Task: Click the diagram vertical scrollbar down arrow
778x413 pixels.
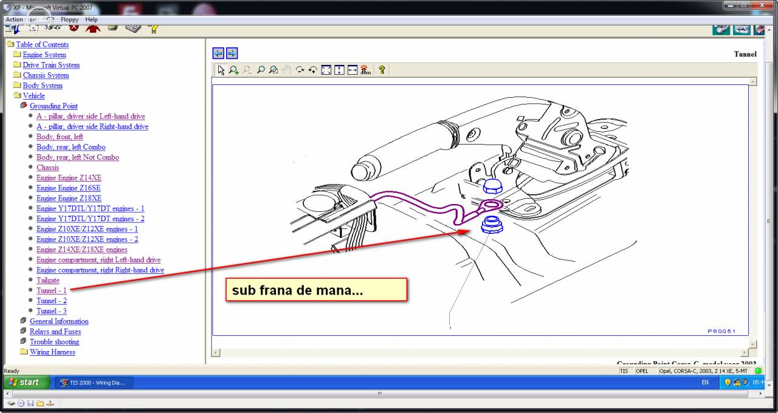Action: [753, 343]
